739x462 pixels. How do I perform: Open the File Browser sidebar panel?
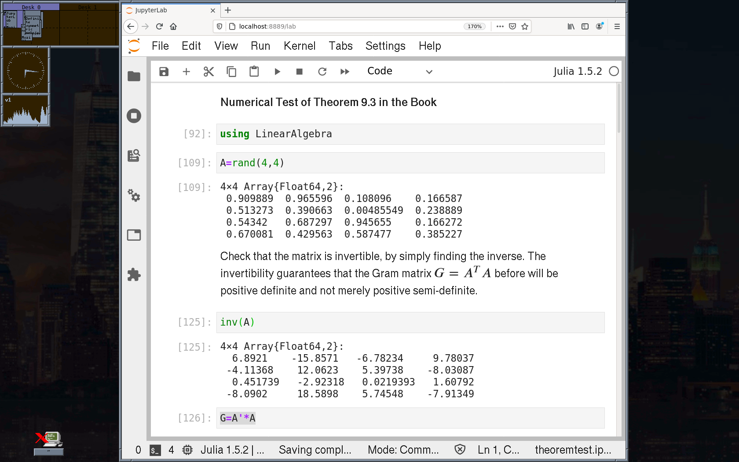click(134, 77)
